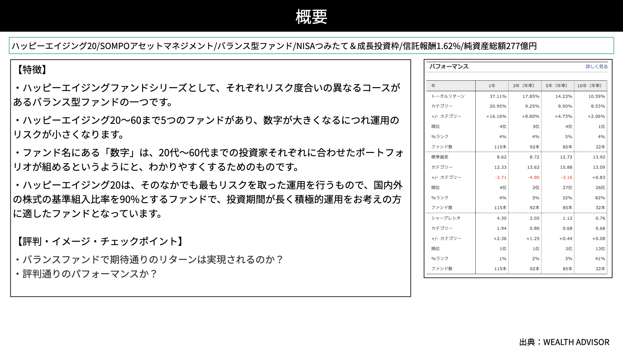Click the +4.73% cell
This screenshot has height=350, width=623.
[x=564, y=116]
